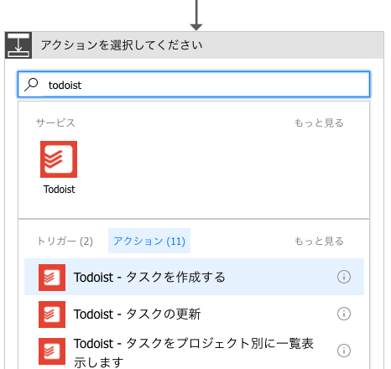Switch to the アクション (11) tab
This screenshot has height=369, width=391.
tap(149, 241)
